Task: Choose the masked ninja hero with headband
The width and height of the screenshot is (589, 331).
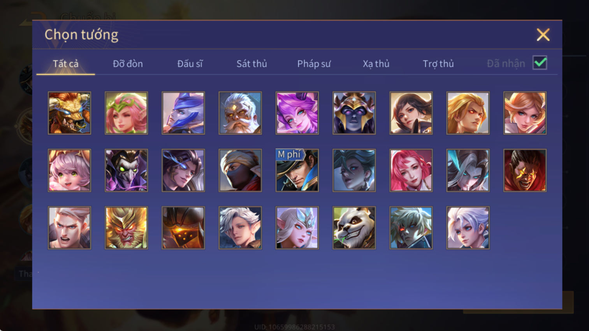Action: (x=240, y=170)
